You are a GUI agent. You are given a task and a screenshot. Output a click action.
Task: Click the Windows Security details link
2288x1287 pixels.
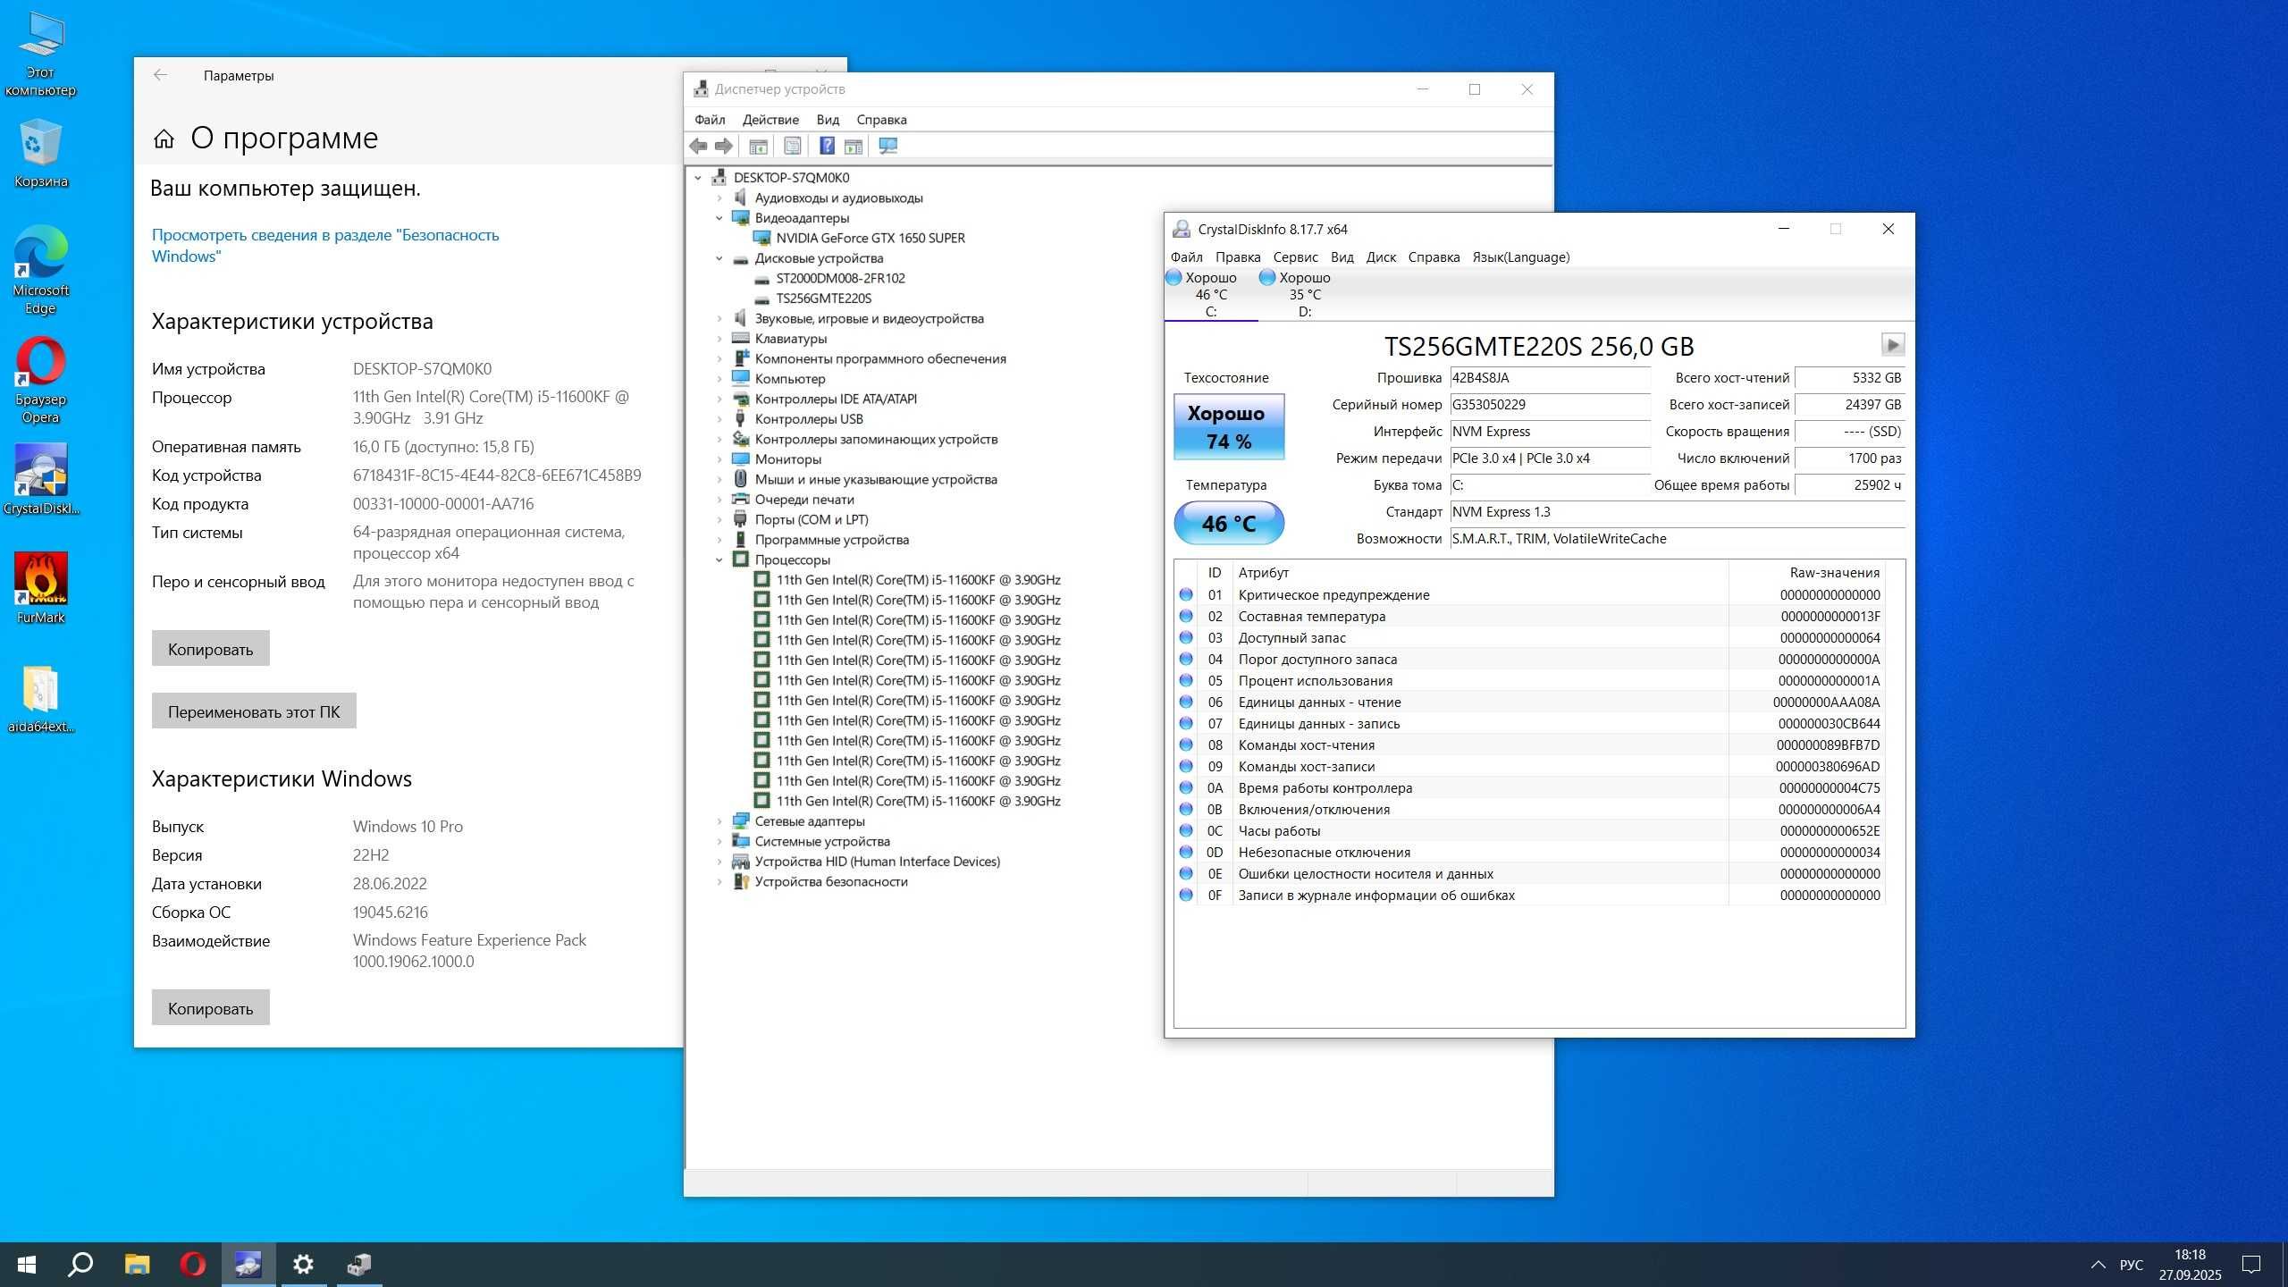[325, 246]
